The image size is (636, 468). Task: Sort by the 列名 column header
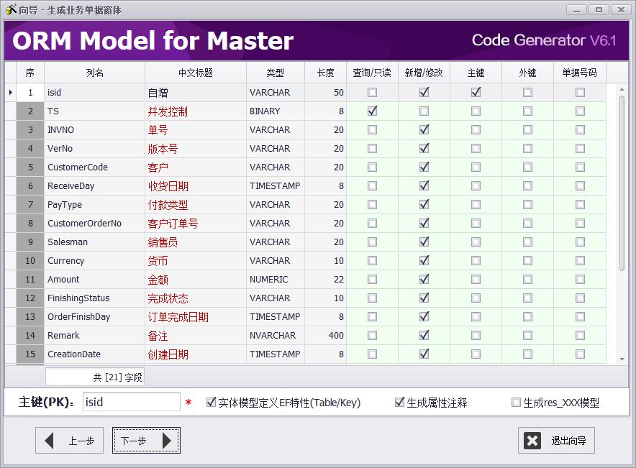pyautogui.click(x=94, y=73)
